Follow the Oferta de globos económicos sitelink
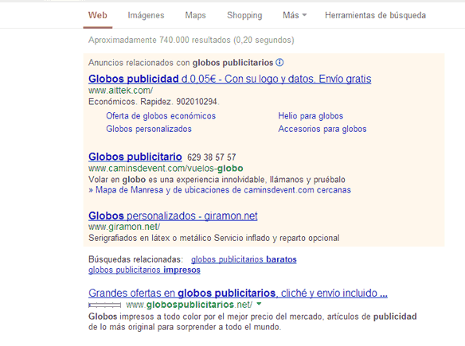 coord(161,116)
